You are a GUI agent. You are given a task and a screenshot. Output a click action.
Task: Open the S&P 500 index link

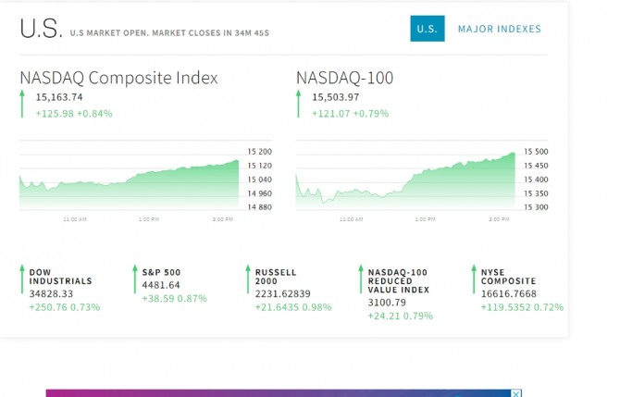[161, 272]
